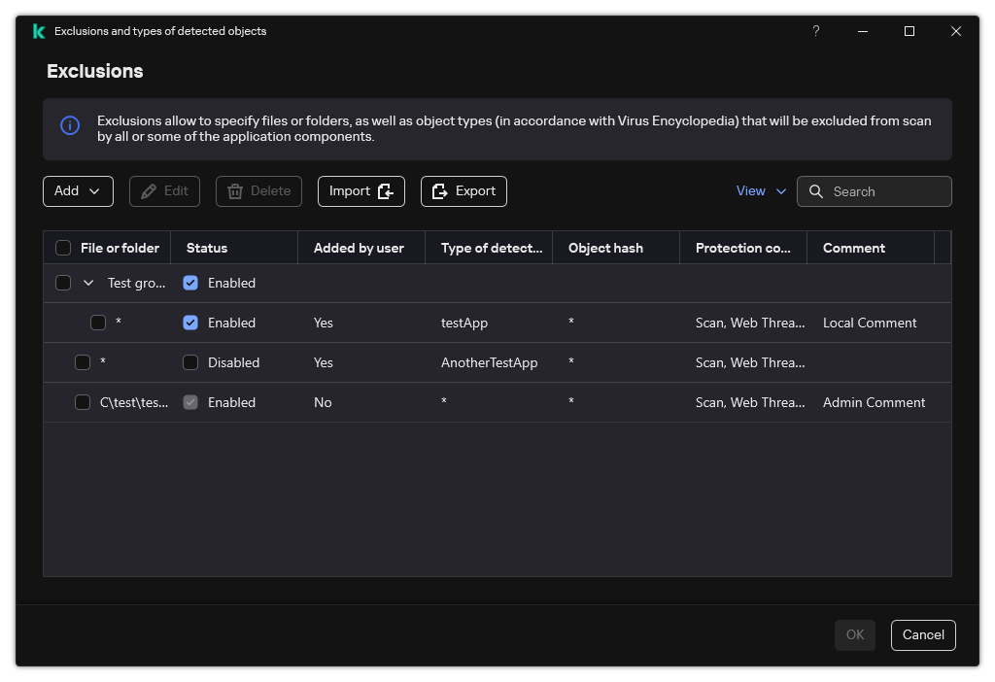Click the Edit pencil icon

(x=148, y=190)
